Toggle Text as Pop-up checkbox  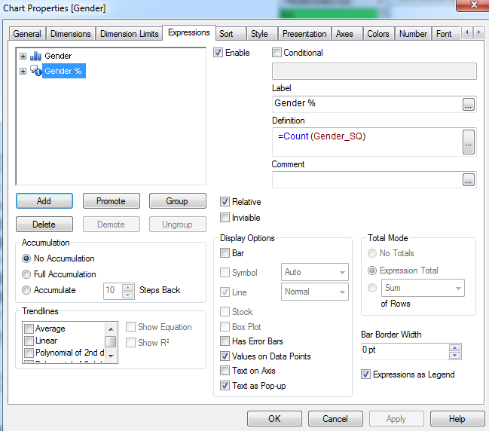(x=225, y=386)
